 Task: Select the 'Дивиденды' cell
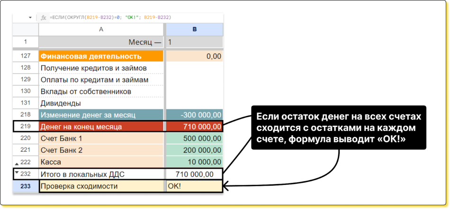tap(101, 103)
